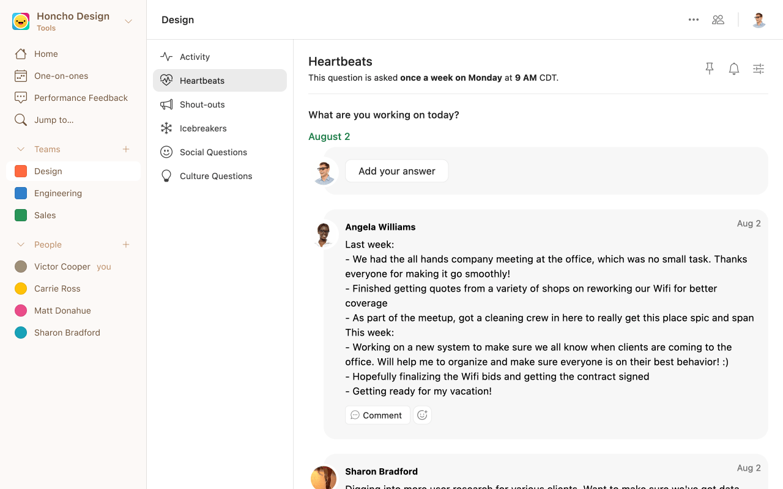Click the Shout-outs megaphone icon

tap(166, 105)
